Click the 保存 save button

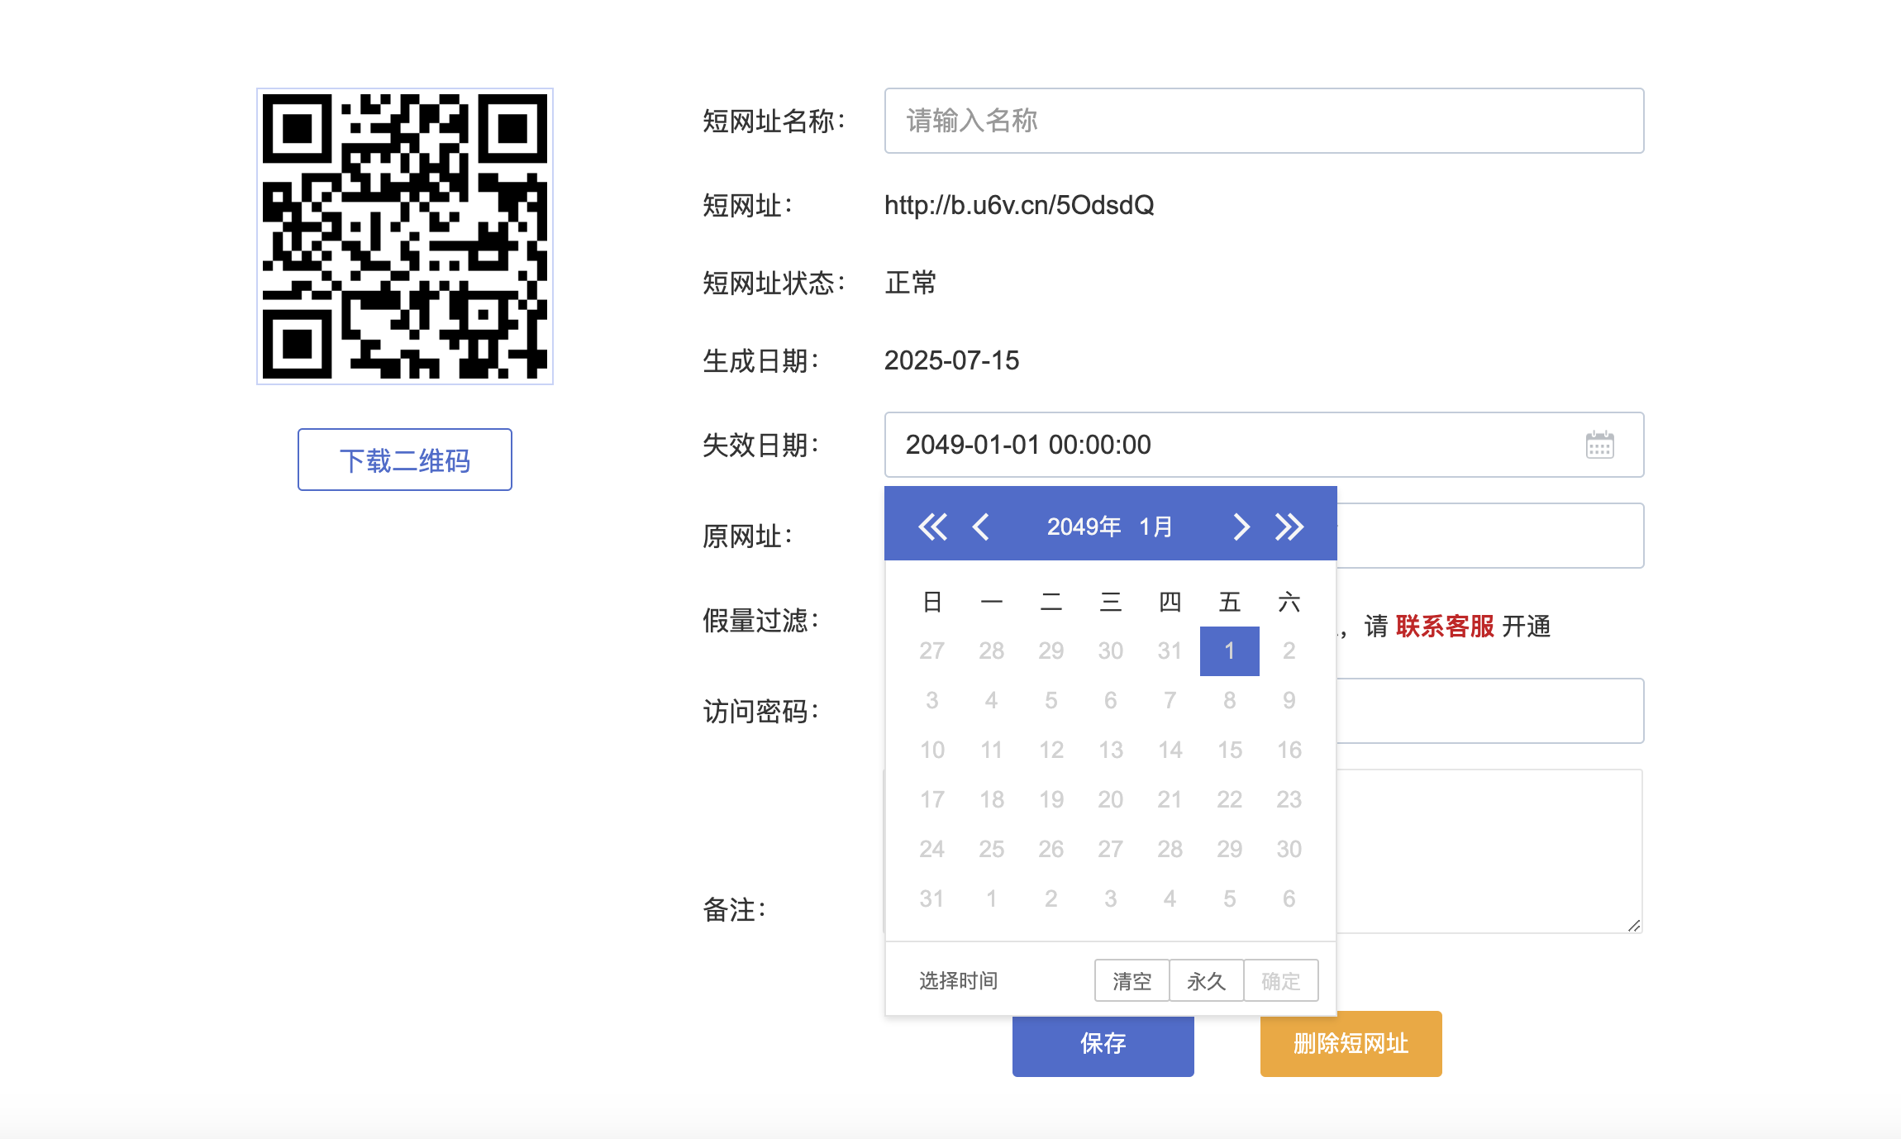click(x=1103, y=1044)
